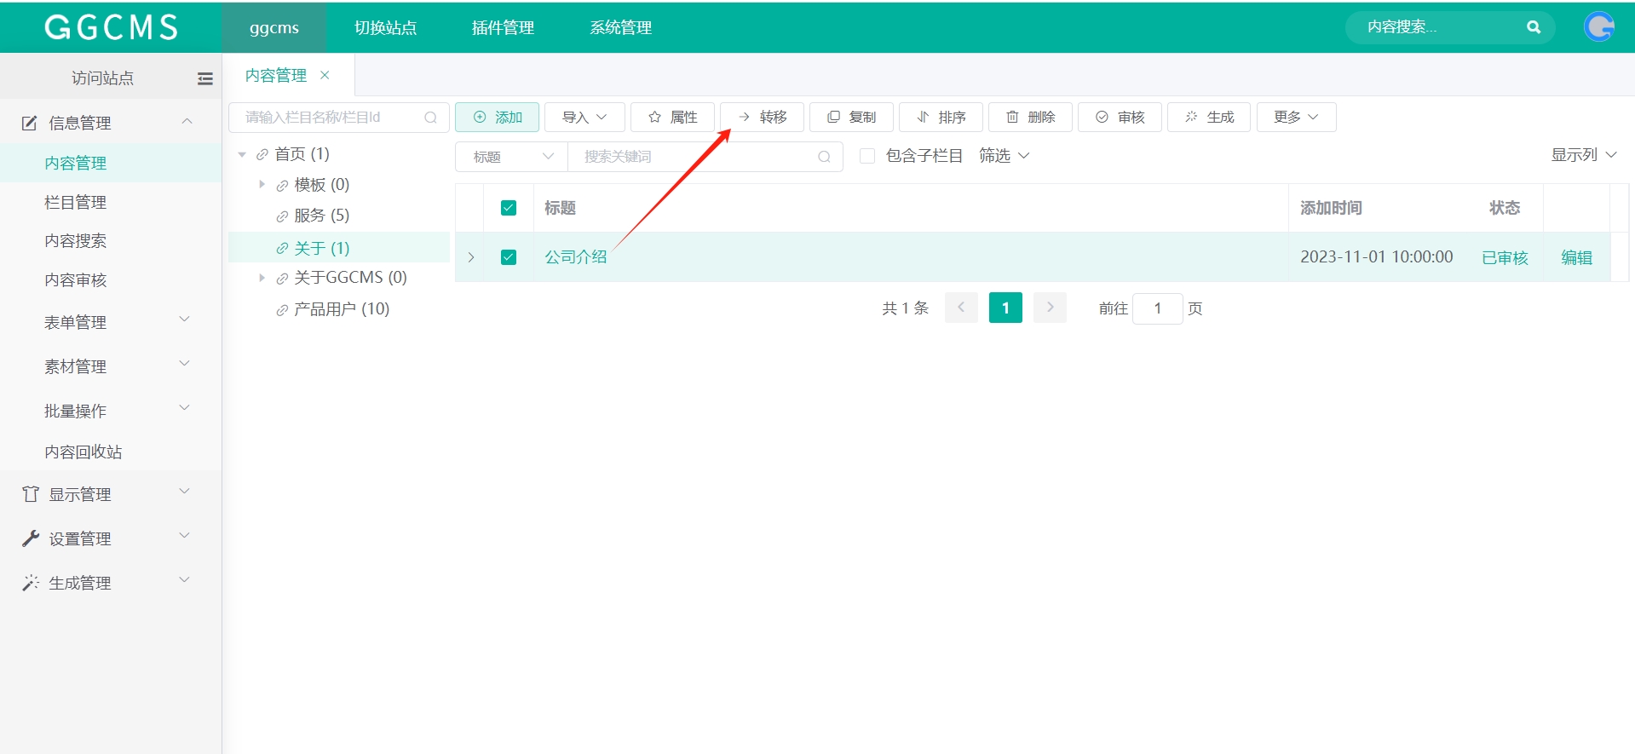Click the 删除 trash button
1635x754 pixels.
1030,117
